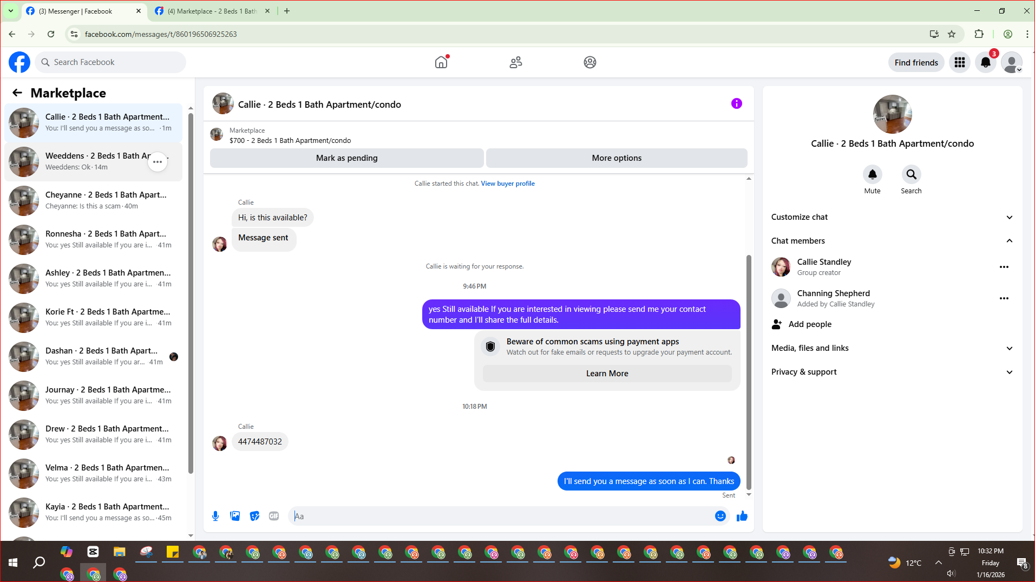Click Learn More about scams
Image resolution: width=1035 pixels, height=582 pixels.
(x=607, y=374)
